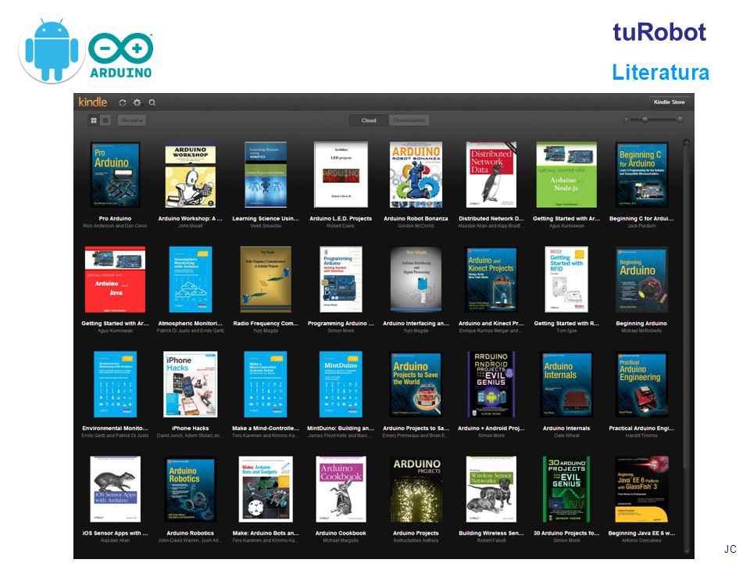Image resolution: width=750 pixels, height=563 pixels.
Task: Open iPhone Hacks book cover
Action: [x=191, y=385]
